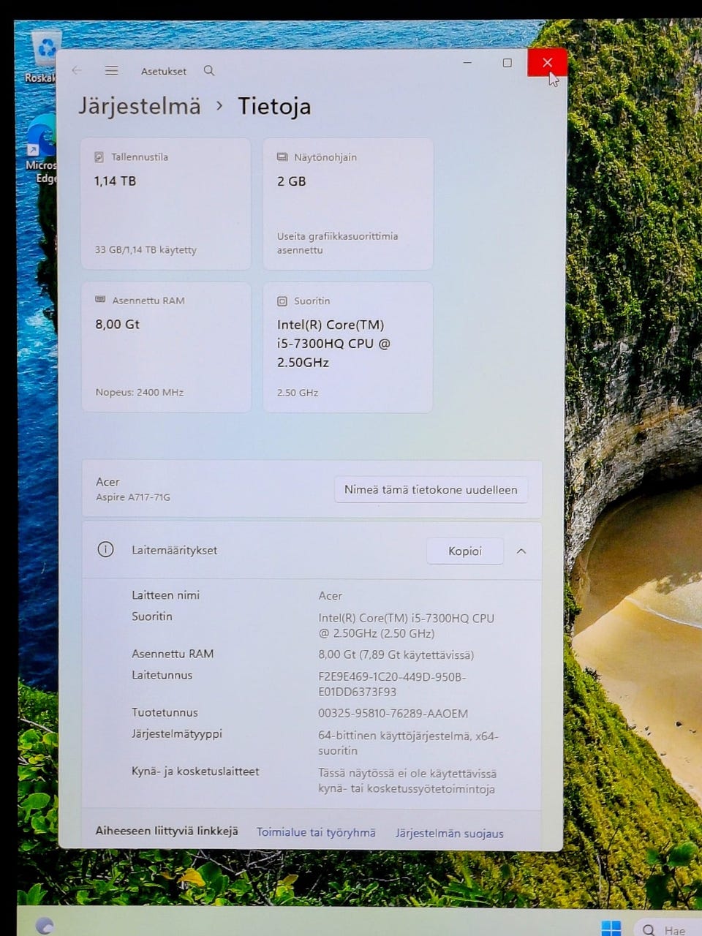
Task: Open the Näytönohjain 2 GB card
Action: (348, 204)
